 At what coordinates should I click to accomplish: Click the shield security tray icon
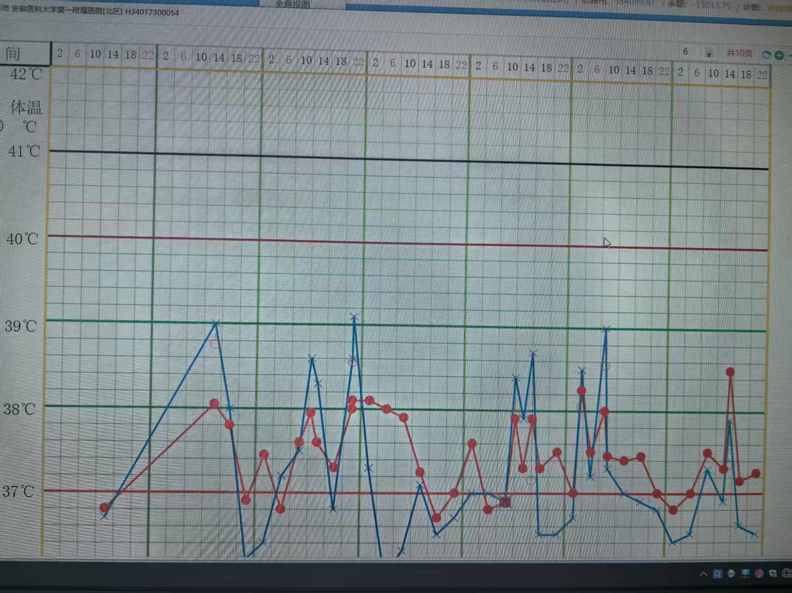(x=773, y=574)
